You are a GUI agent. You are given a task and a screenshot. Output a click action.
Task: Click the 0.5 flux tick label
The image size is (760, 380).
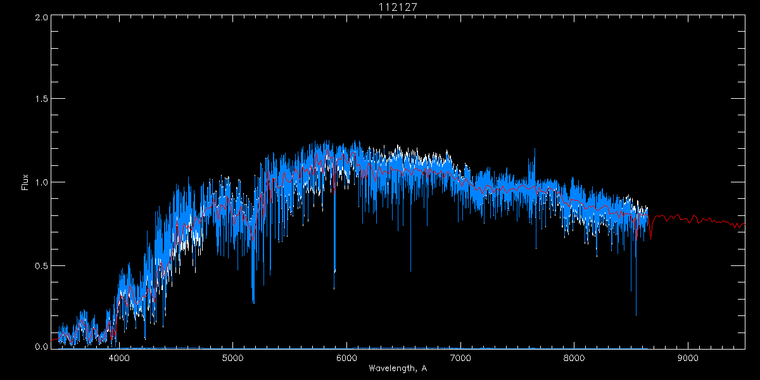point(40,265)
